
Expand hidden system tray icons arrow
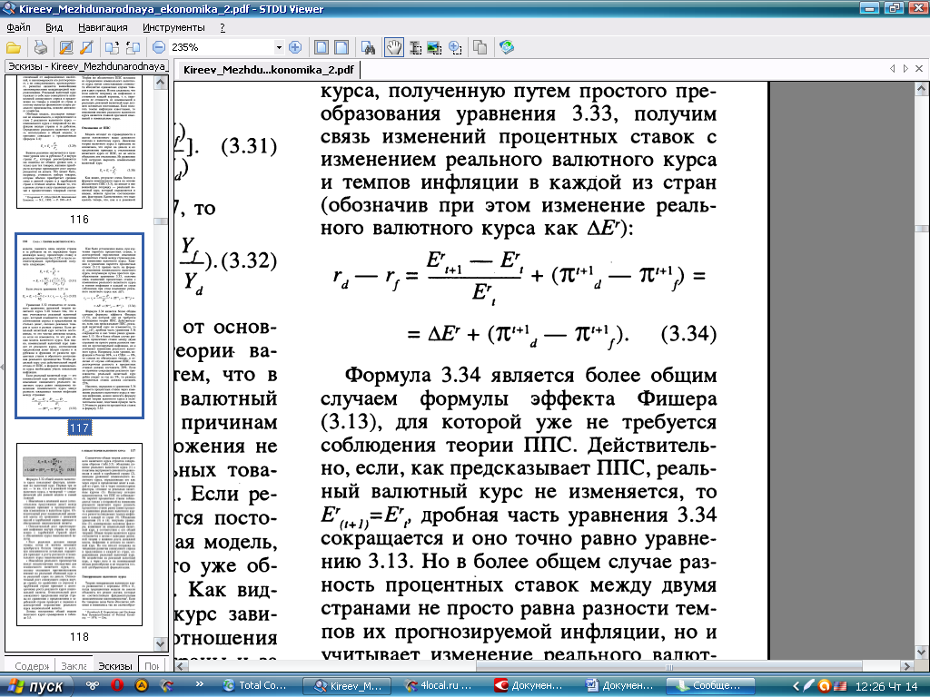pos(796,686)
